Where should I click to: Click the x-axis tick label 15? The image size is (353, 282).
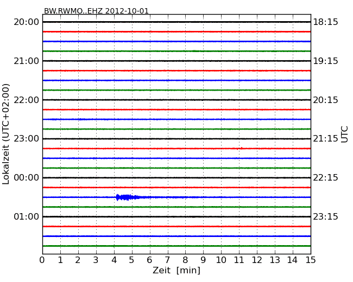click(x=311, y=260)
